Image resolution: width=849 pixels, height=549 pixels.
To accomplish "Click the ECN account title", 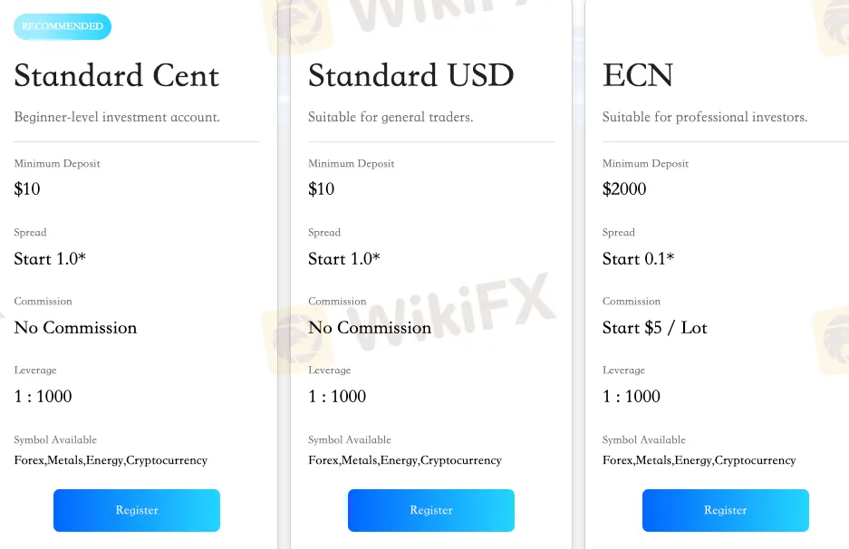I will click(x=638, y=75).
